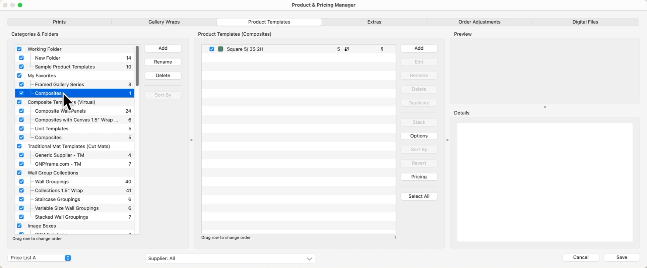Disable the Framed Gallery Series checkbox

[21, 84]
